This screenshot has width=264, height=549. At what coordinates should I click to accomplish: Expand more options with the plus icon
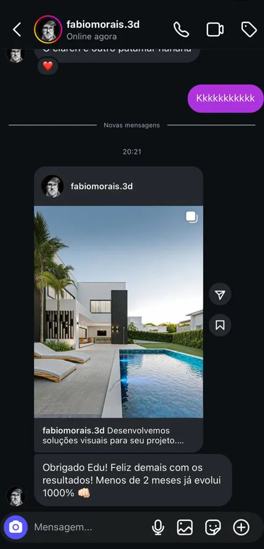point(241,528)
